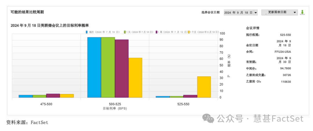
Task: Click the blue bar in 500-525 group
Action: coord(94,67)
